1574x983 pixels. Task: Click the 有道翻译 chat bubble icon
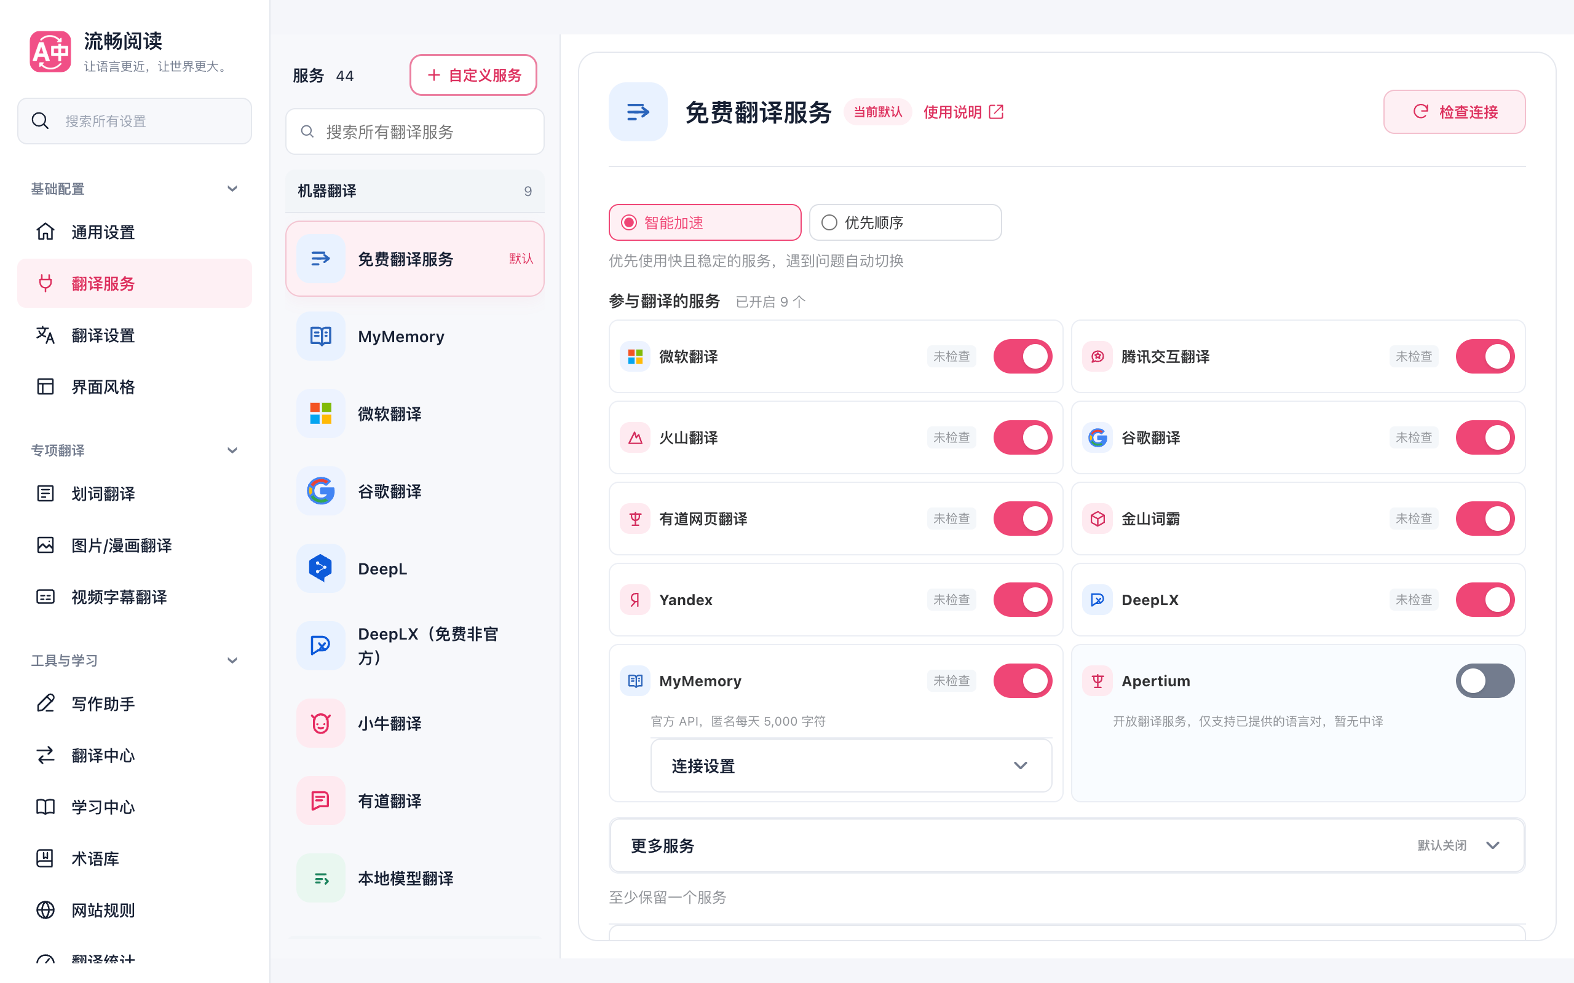(321, 801)
